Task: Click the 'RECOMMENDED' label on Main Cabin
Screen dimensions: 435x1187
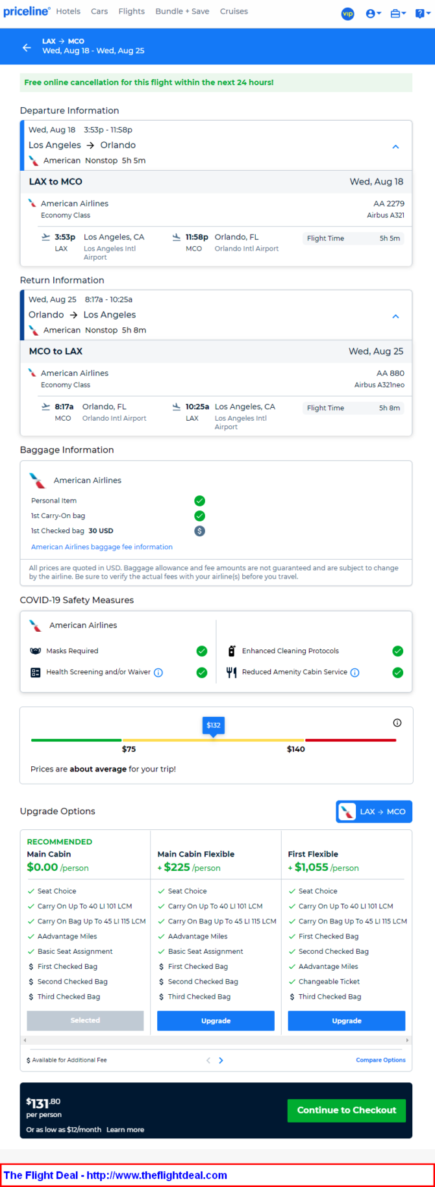Action: (60, 842)
